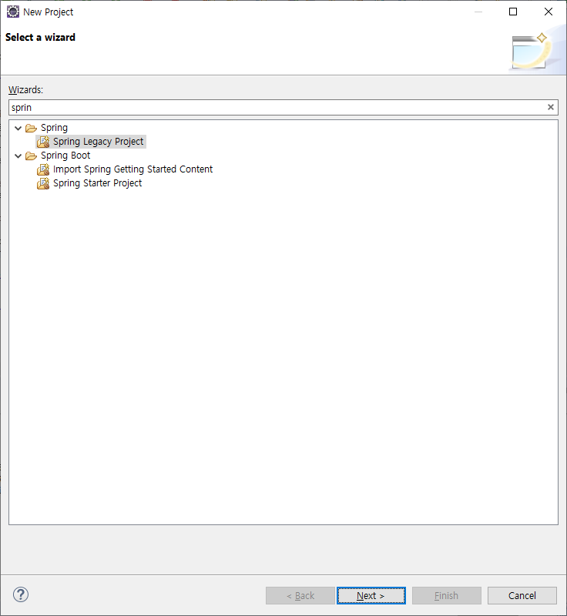Select the Spring folder icon
Screen dimensions: 567x616
[31, 128]
